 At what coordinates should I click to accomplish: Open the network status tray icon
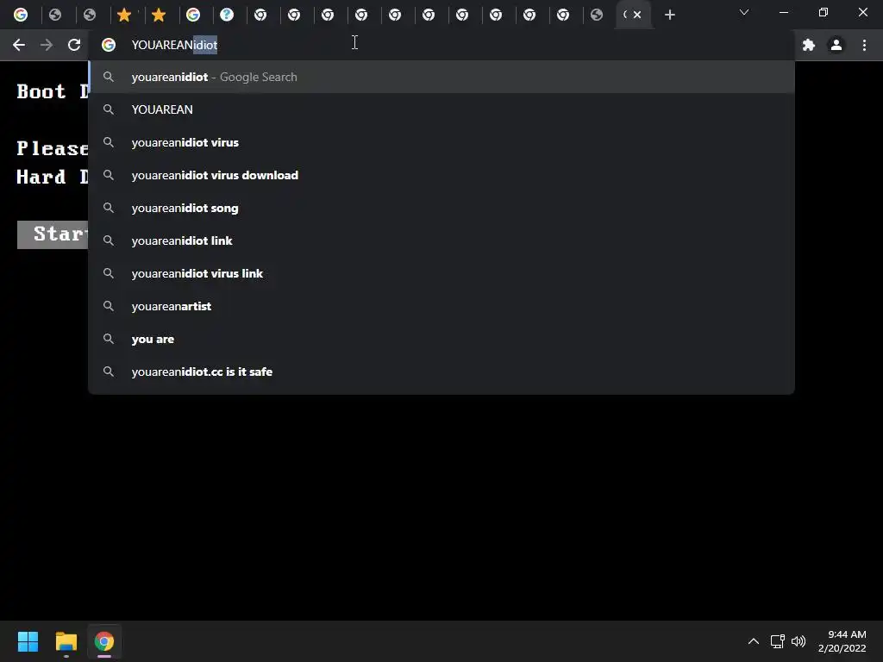[778, 641]
